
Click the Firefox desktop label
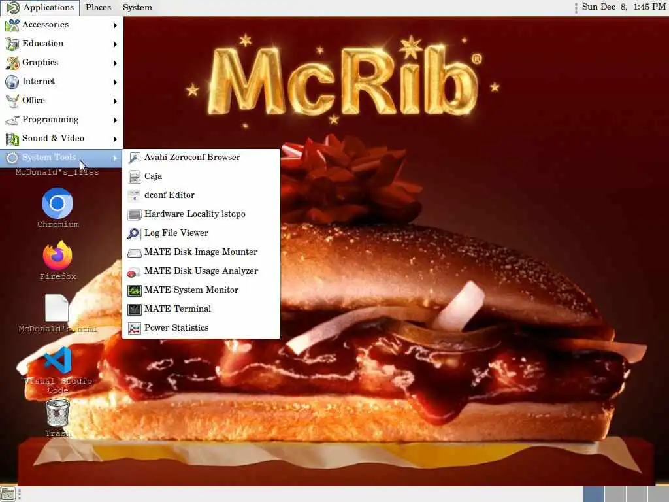[58, 276]
